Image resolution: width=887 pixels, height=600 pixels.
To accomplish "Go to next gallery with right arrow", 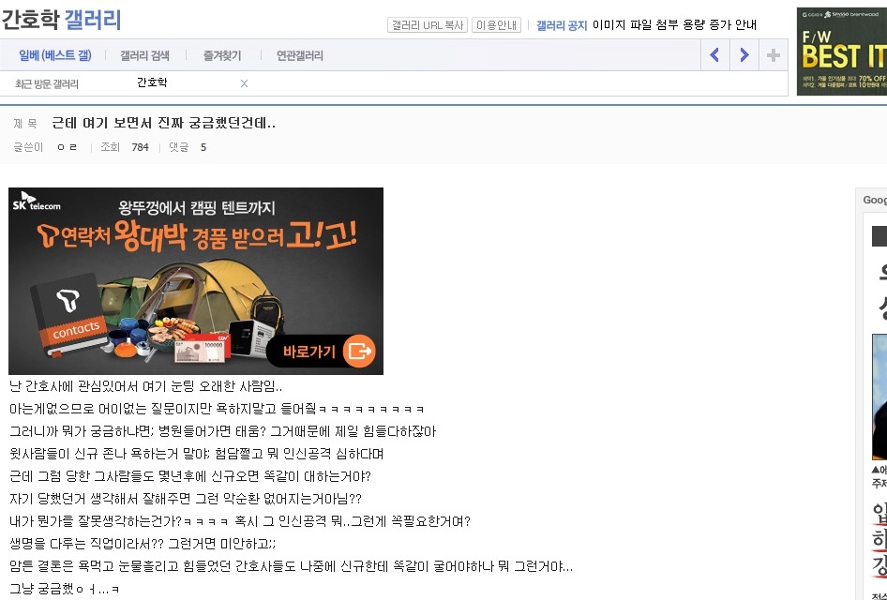I will pos(744,55).
